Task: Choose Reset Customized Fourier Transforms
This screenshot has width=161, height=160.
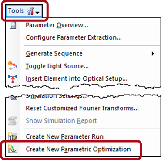Action: 82,108
